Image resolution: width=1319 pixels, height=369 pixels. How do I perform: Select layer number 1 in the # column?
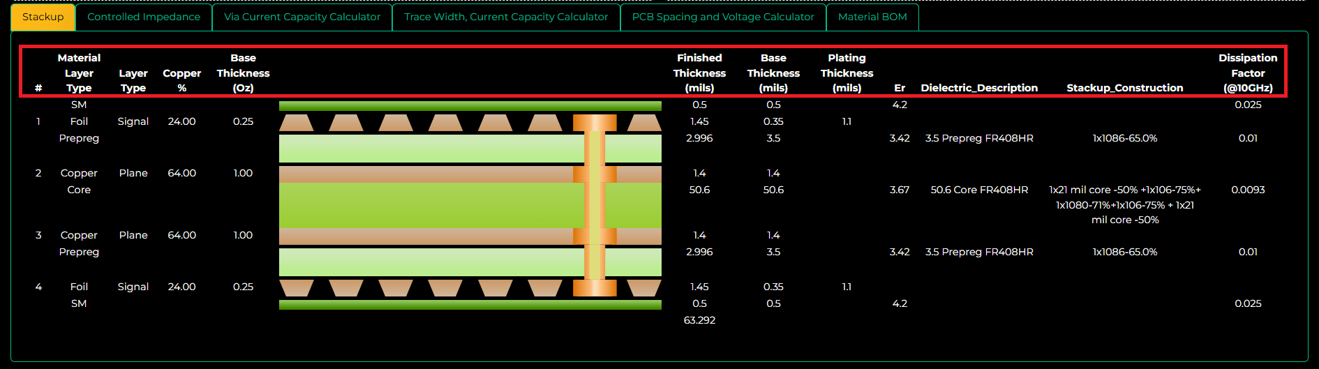coord(38,121)
